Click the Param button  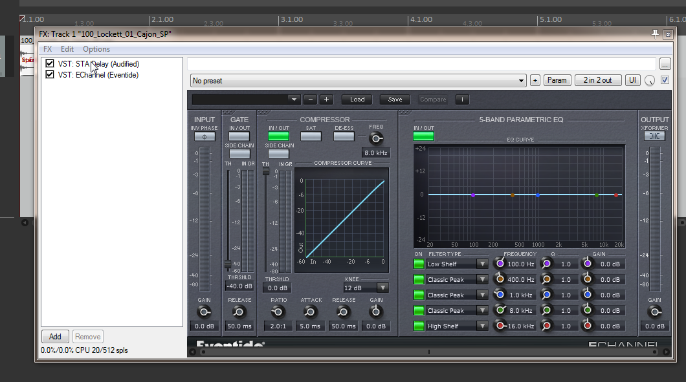point(557,81)
